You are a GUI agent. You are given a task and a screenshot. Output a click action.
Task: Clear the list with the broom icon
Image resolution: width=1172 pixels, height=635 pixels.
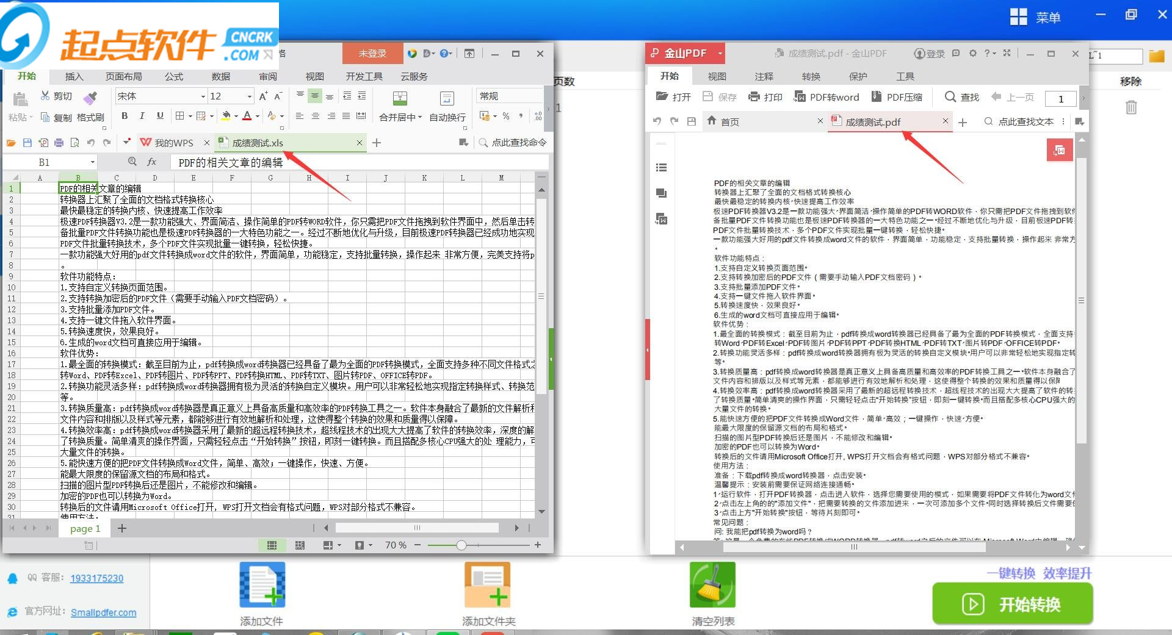coord(712,585)
